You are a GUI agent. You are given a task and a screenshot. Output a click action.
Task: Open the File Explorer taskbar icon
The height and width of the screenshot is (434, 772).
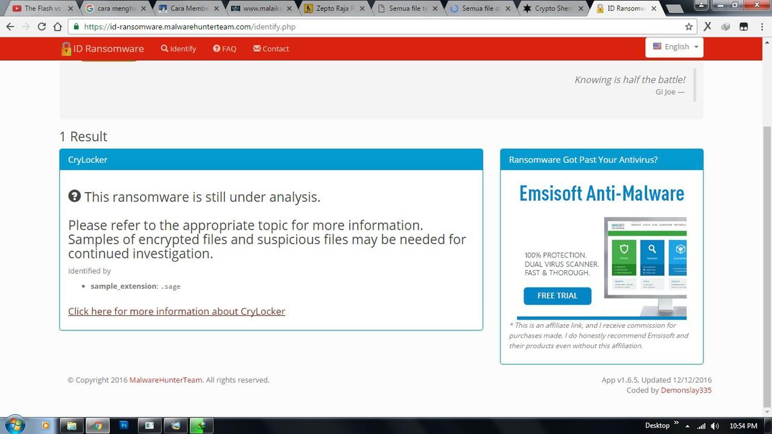pos(71,426)
